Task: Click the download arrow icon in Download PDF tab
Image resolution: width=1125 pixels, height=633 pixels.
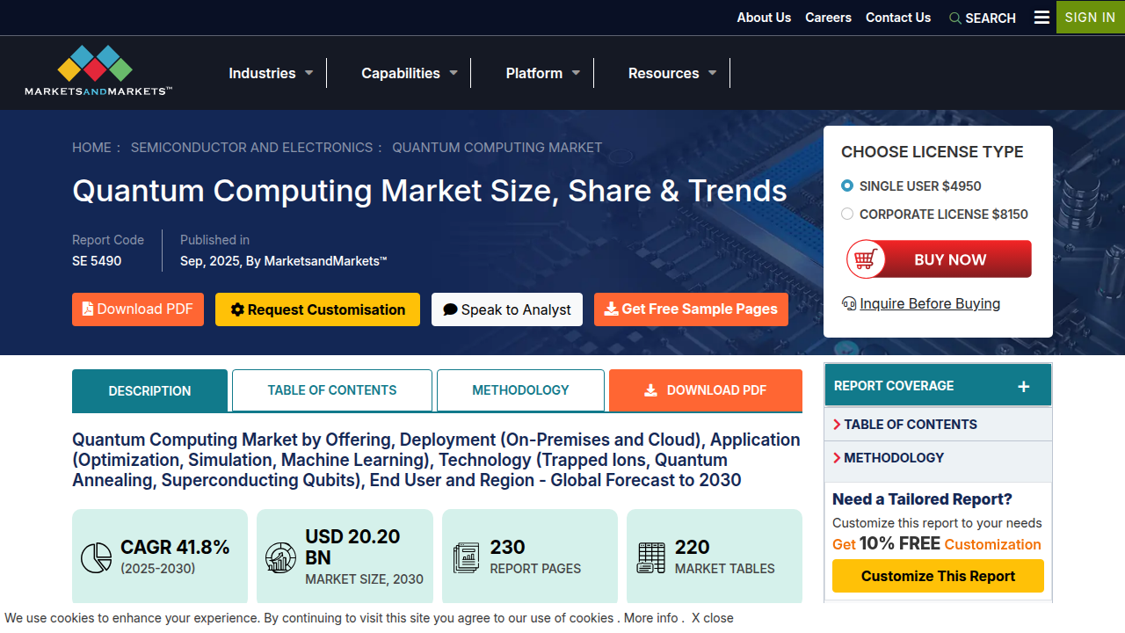Action: coord(651,390)
